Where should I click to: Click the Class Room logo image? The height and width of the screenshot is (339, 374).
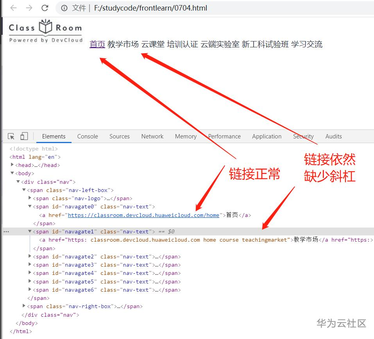[x=46, y=31]
